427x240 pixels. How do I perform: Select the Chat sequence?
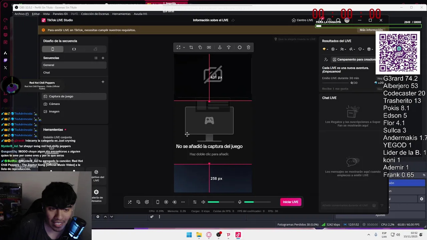click(x=74, y=73)
